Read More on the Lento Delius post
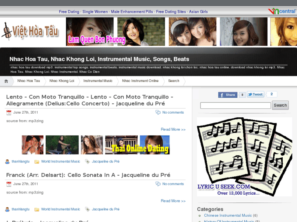The image size is (297, 222). click(x=173, y=130)
